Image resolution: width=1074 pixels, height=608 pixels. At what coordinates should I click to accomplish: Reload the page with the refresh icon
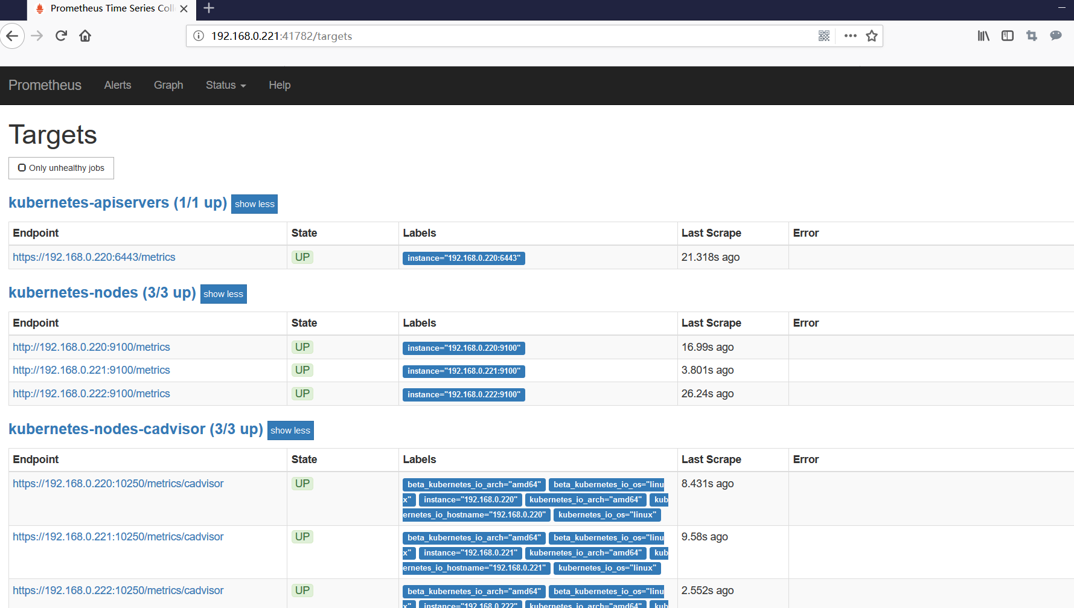(x=61, y=36)
